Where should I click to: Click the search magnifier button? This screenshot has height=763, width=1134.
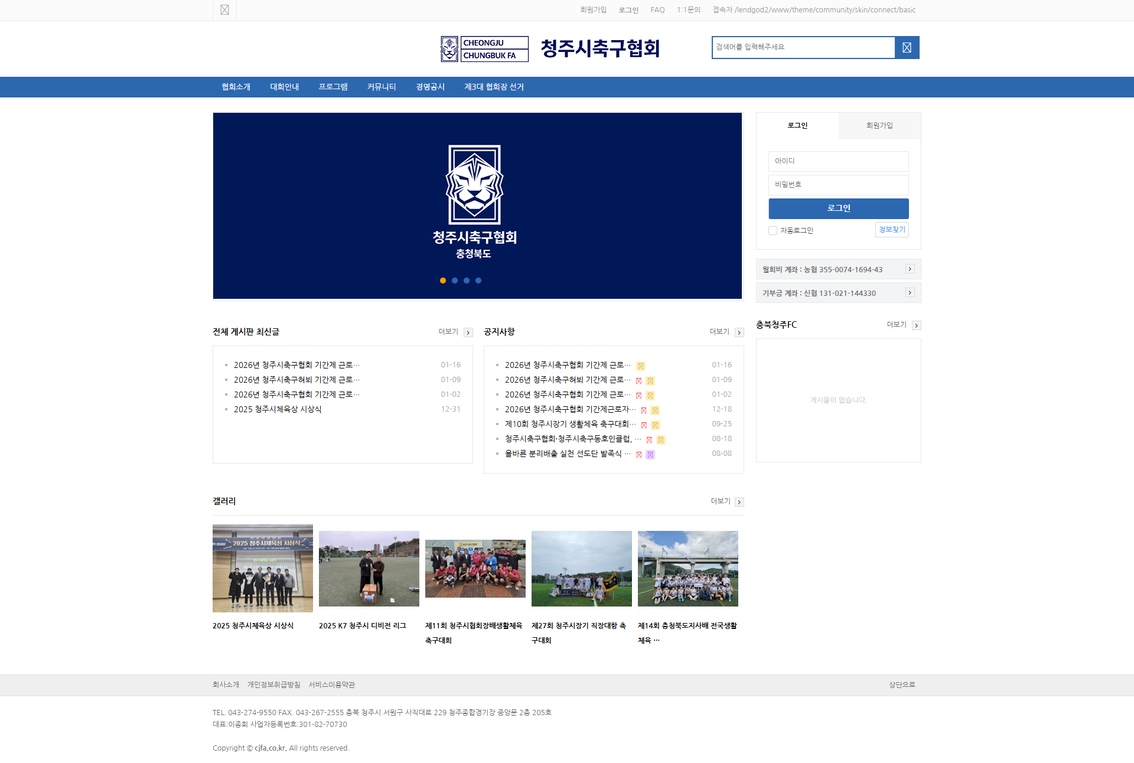(907, 48)
